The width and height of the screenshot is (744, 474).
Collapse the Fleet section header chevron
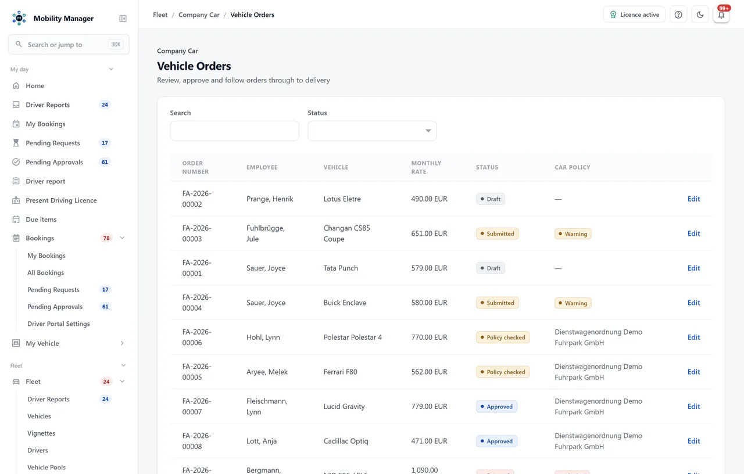[123, 365]
